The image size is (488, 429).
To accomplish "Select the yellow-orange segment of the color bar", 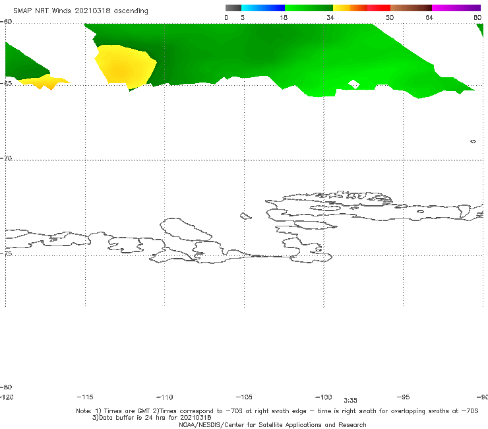I will pyautogui.click(x=350, y=8).
